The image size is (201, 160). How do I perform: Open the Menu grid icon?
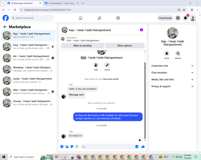178,18
